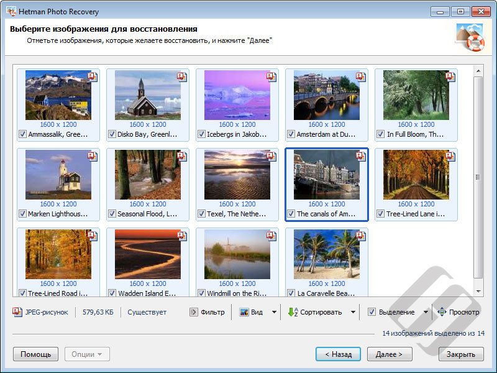
Task: Click the Вид (View) toolbar icon
Action: coord(244,312)
